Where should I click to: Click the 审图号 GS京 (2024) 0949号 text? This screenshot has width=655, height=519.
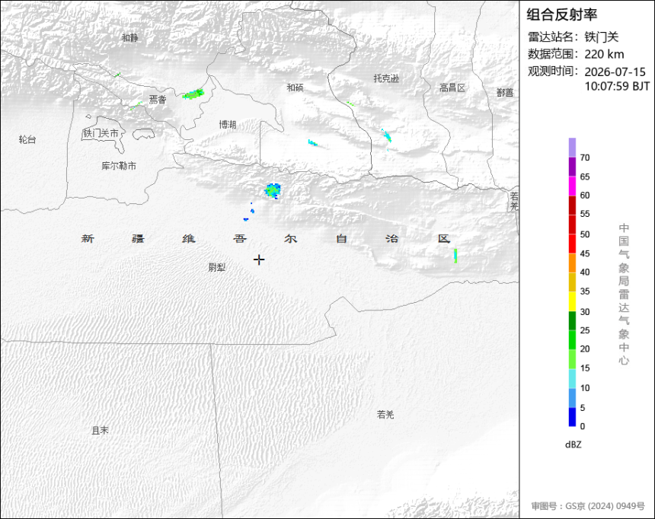[x=588, y=505]
